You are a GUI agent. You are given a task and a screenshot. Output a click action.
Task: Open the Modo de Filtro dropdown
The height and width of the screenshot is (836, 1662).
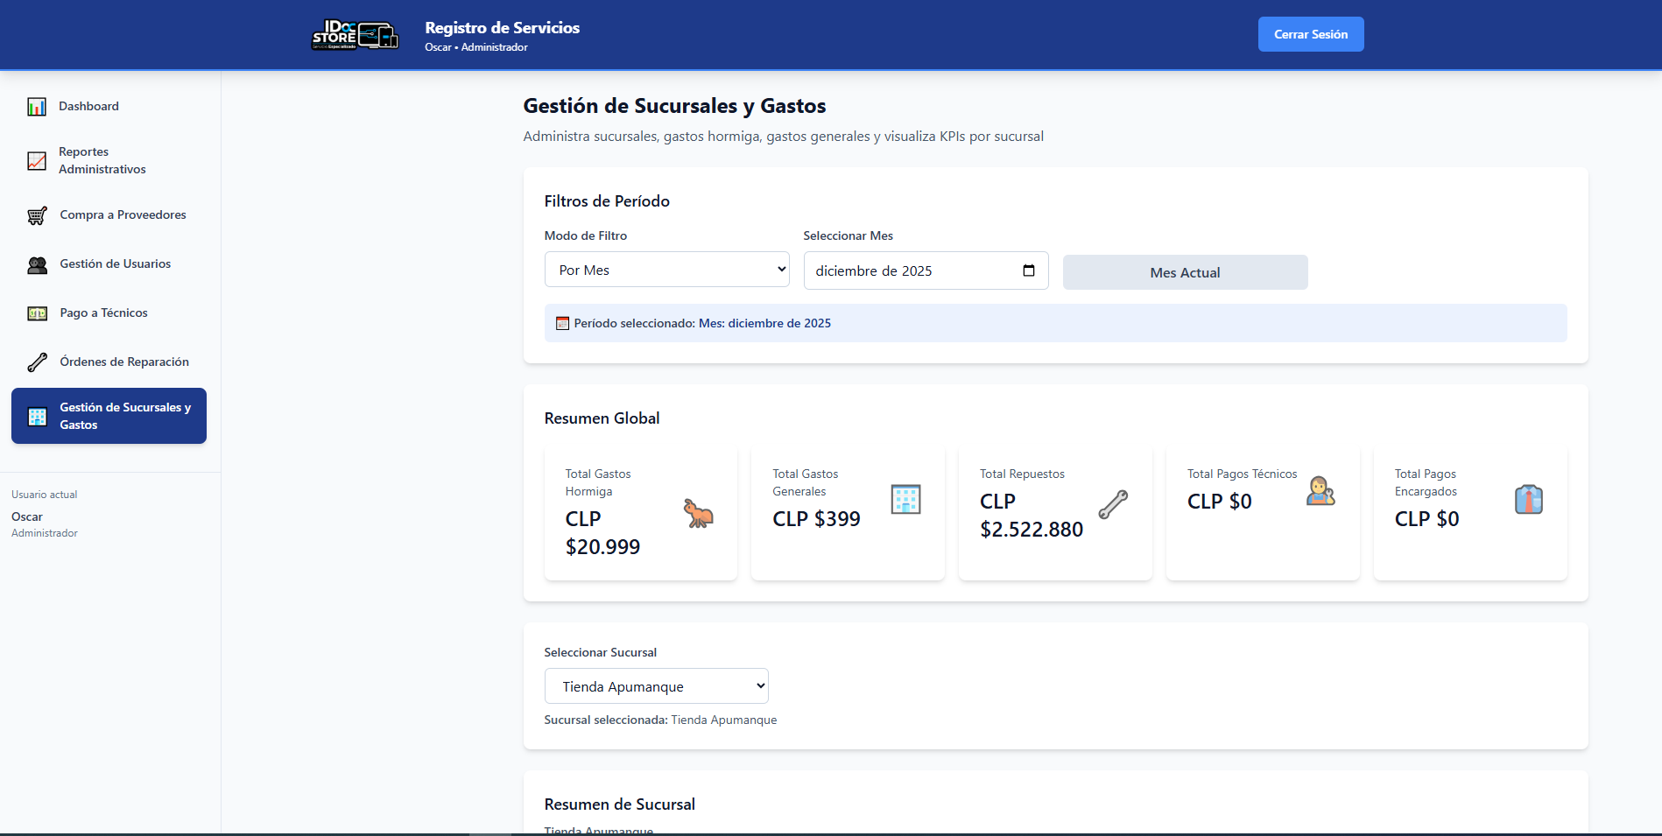pos(666,270)
